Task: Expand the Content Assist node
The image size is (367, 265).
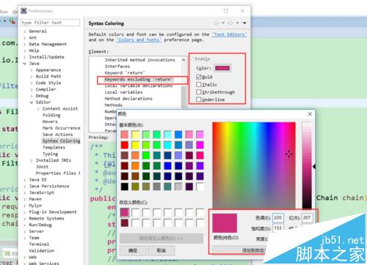Action: (38, 109)
